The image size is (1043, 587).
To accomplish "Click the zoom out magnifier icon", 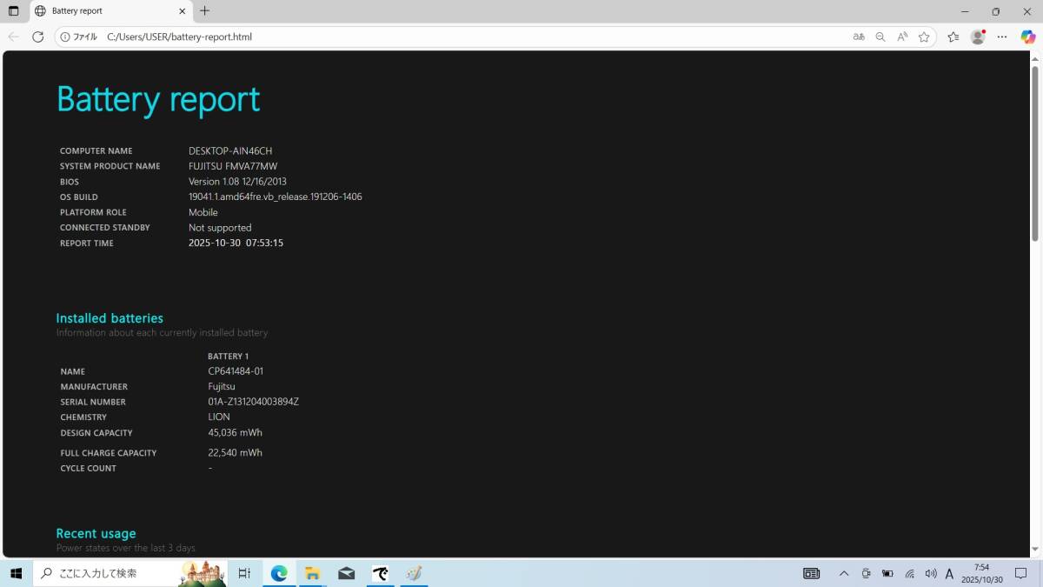I will 880,37.
